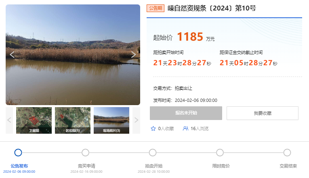
Task: Click the right arrow of thumbnail strip
Action: pyautogui.click(x=136, y=120)
